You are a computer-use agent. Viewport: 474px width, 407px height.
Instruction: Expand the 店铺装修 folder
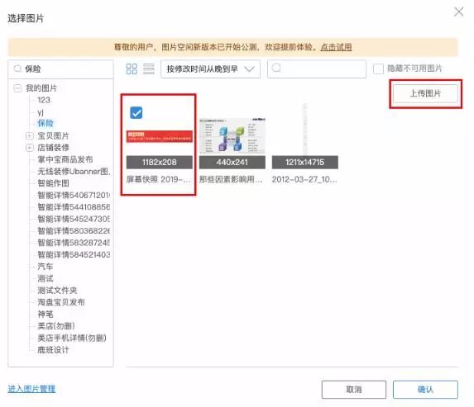(x=29, y=148)
